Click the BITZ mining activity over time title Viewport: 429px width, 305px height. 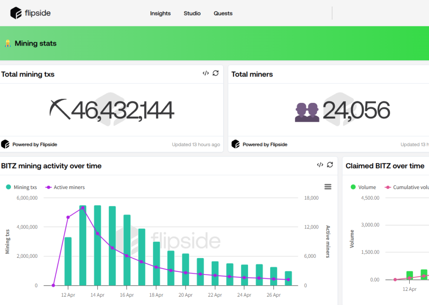(x=52, y=166)
